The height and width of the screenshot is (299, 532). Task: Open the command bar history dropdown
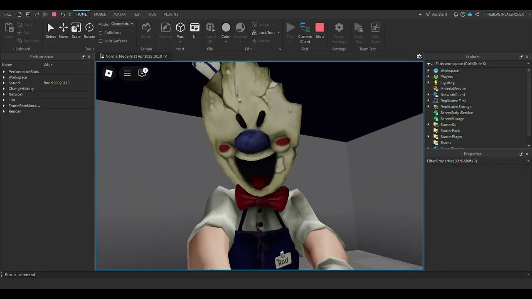528,275
